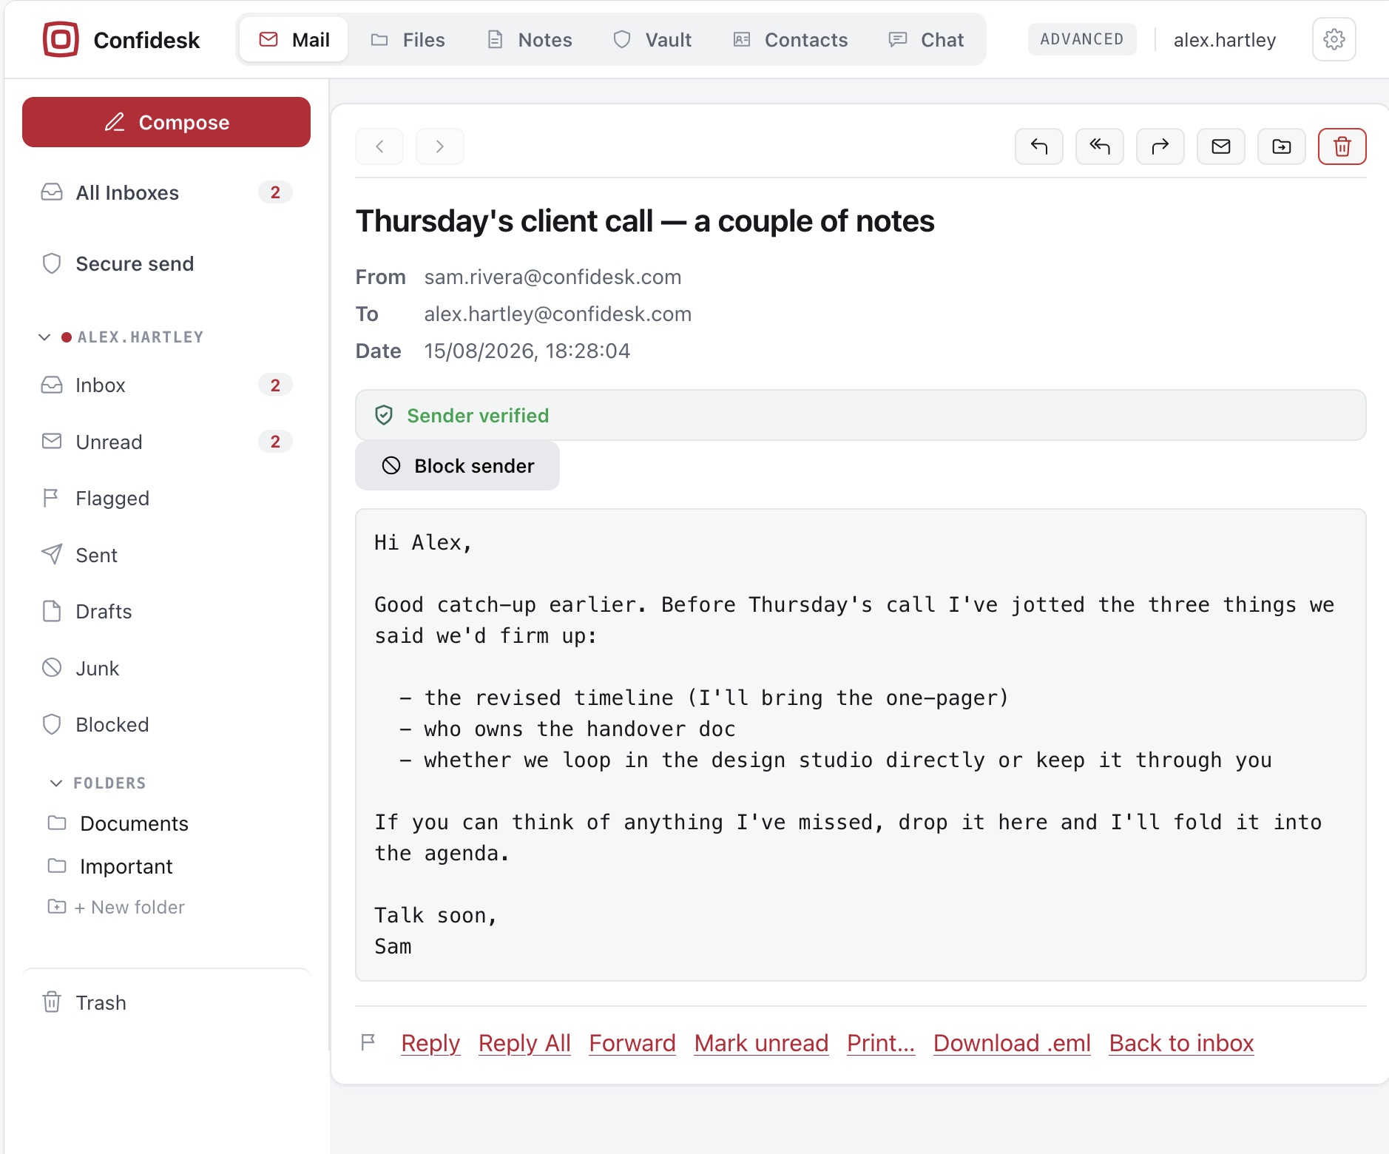The height and width of the screenshot is (1154, 1389).
Task: Click the Inbox unread count badge
Action: (x=275, y=385)
